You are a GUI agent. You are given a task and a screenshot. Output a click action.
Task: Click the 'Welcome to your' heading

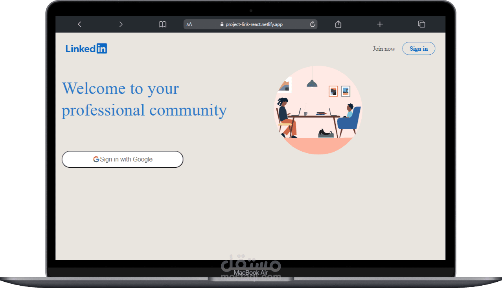tap(120, 88)
